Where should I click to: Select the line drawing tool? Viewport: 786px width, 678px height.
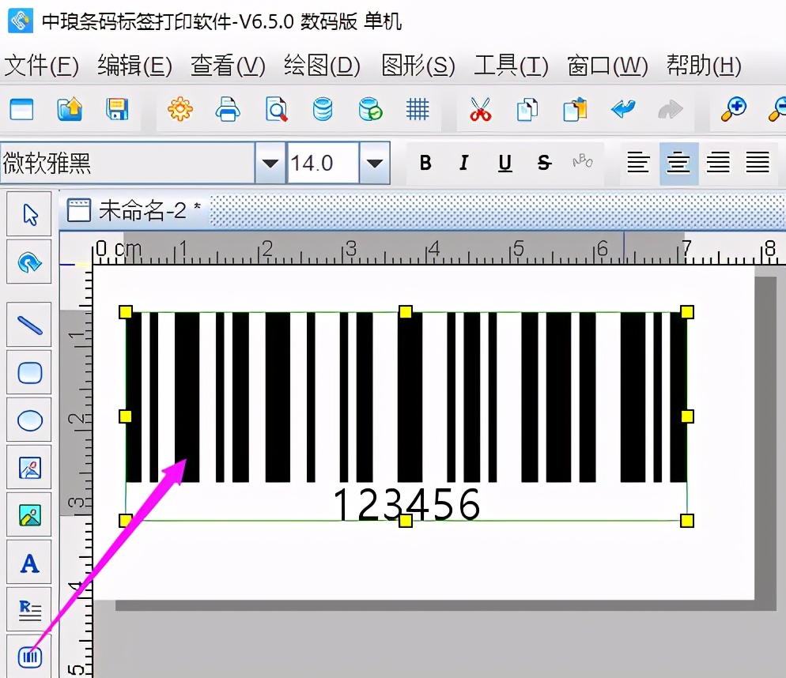click(x=29, y=325)
